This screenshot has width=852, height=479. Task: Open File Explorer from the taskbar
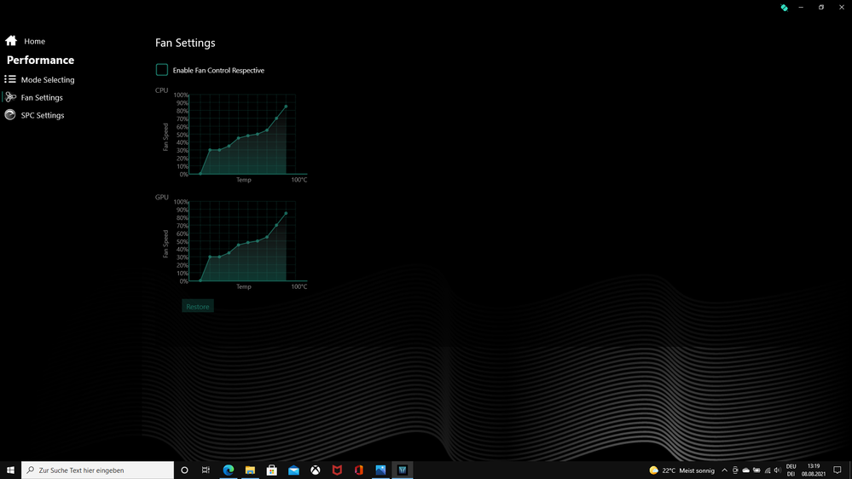[250, 470]
